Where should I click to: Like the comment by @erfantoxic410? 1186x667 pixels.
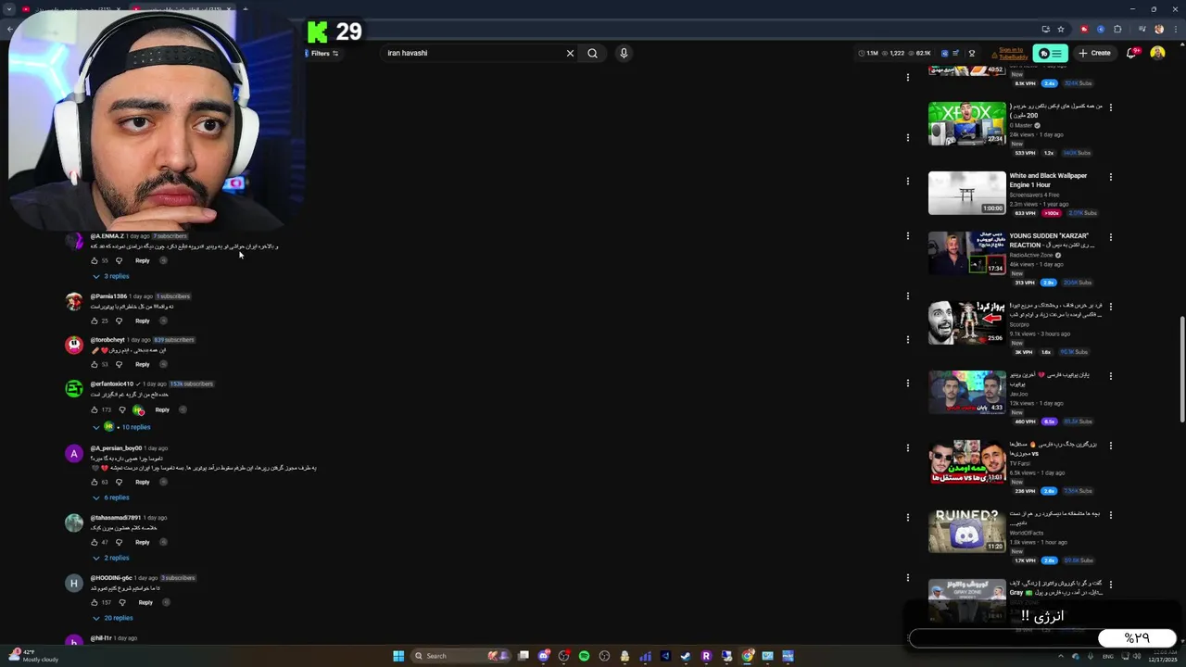pyautogui.click(x=94, y=409)
